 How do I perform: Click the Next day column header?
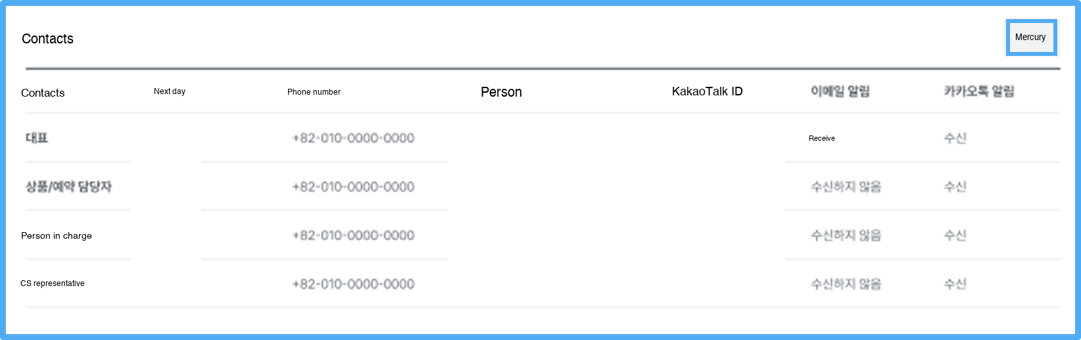click(170, 91)
